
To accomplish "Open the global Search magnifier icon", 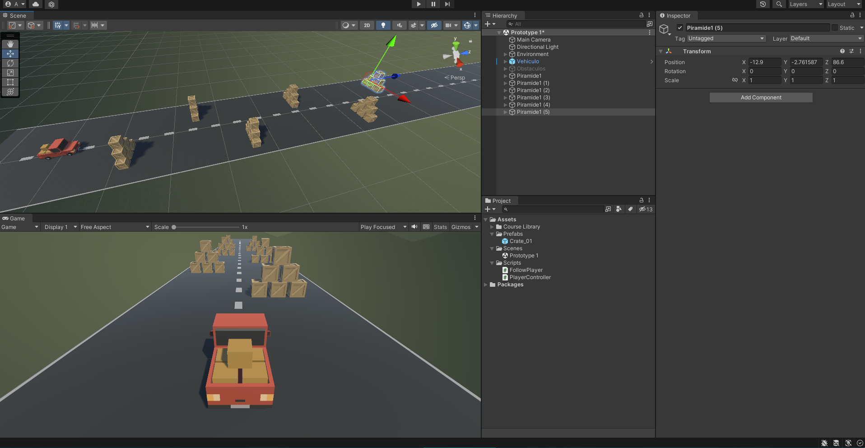I will (779, 4).
